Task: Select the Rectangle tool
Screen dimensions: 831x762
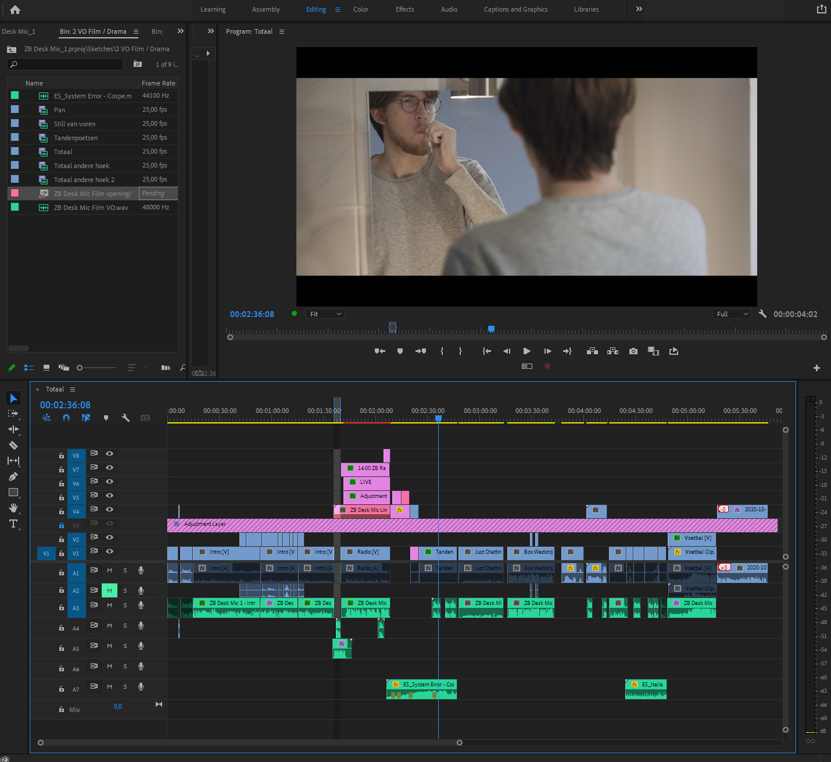Action: tap(13, 492)
